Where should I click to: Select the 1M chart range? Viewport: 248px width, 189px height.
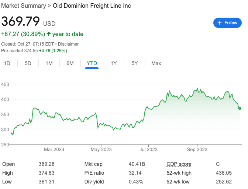coord(49,63)
